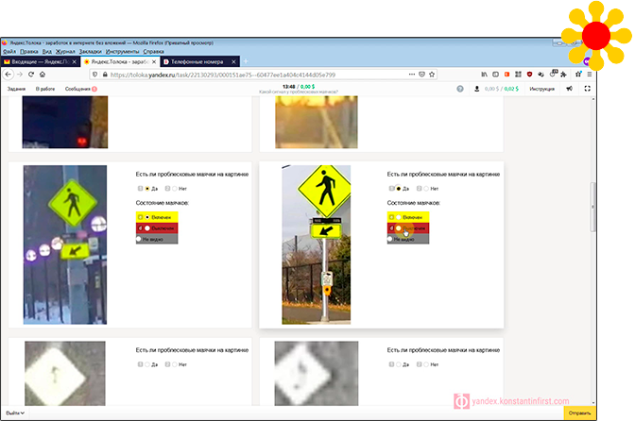Image resolution: width=635 pixels, height=421 pixels.
Task: Select Нет for the night pedestrian sign
Action: [175, 189]
